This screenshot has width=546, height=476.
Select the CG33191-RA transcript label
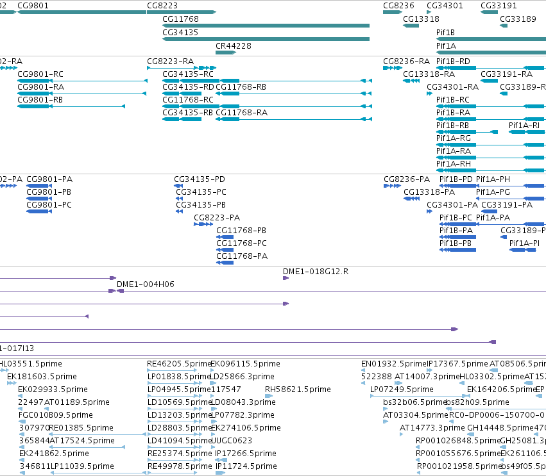pos(507,74)
